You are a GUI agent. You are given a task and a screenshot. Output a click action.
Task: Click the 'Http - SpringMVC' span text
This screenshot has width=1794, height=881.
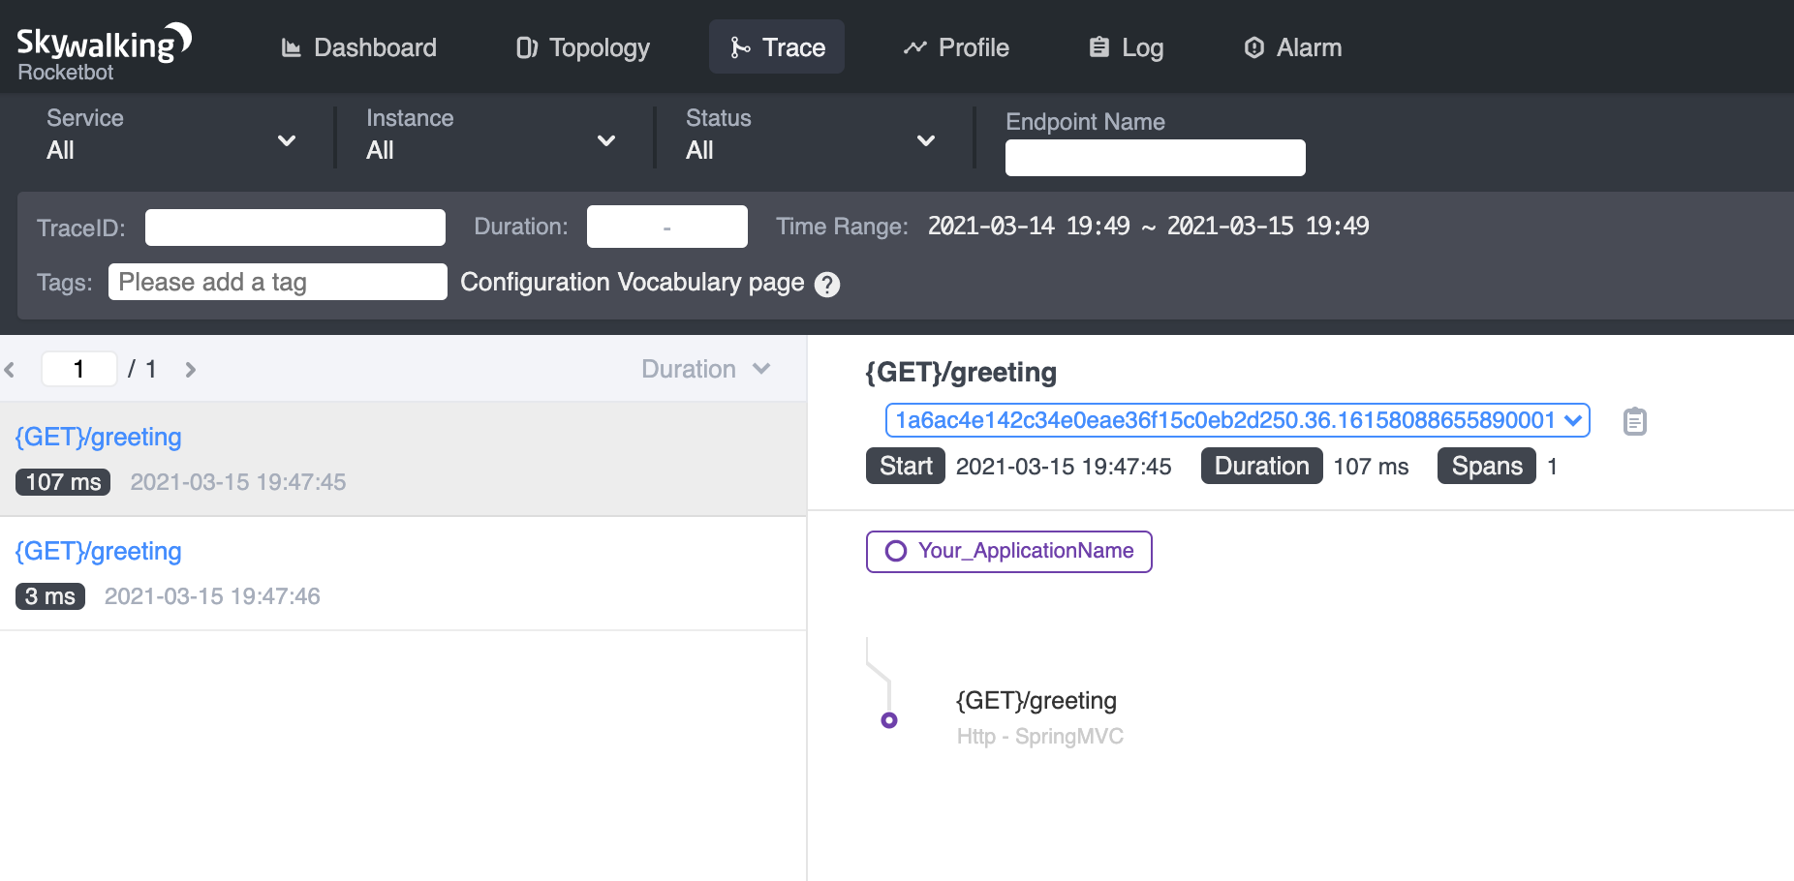tap(1040, 737)
